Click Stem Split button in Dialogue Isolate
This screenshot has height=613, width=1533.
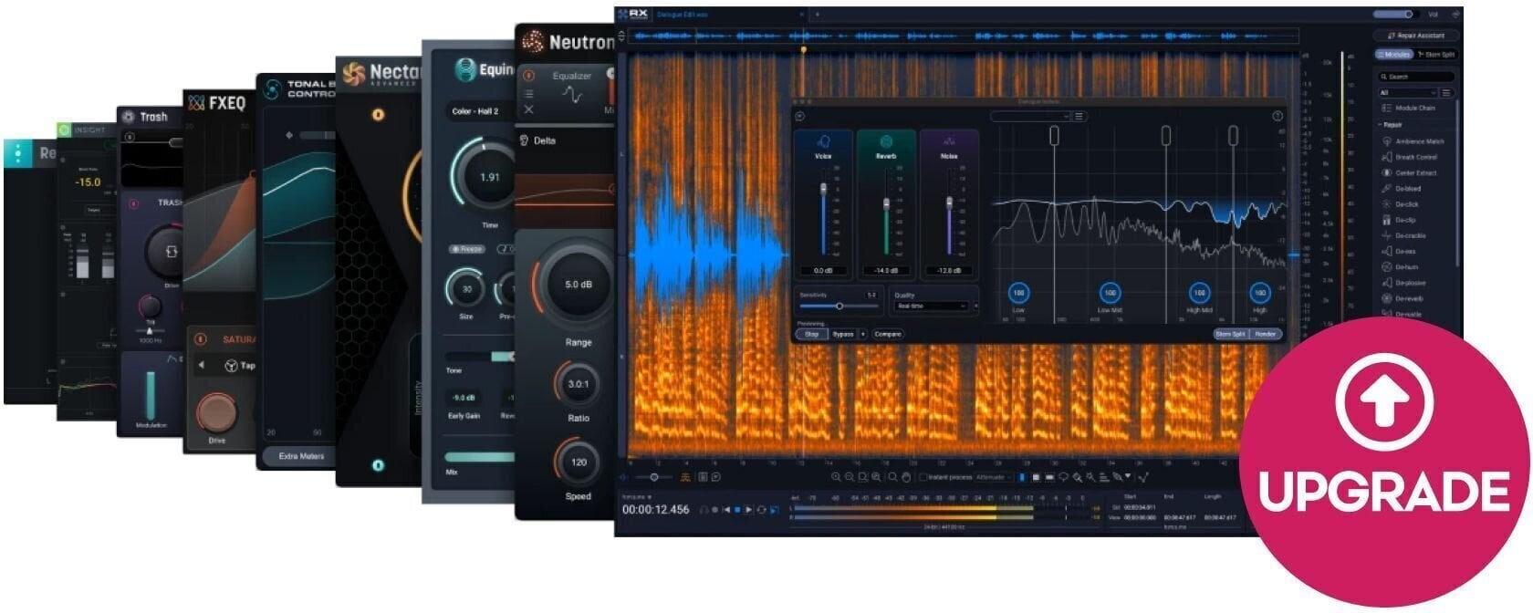1230,334
